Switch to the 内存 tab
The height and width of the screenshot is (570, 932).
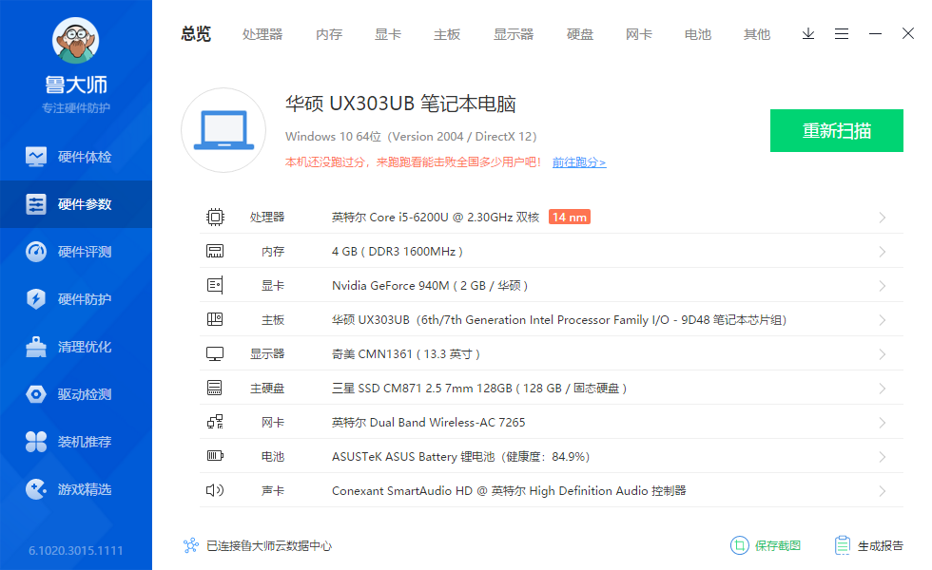[x=329, y=34]
